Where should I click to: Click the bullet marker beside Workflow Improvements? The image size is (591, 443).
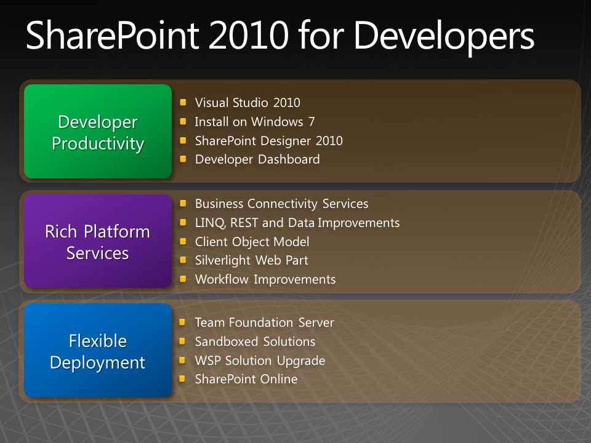point(183,279)
